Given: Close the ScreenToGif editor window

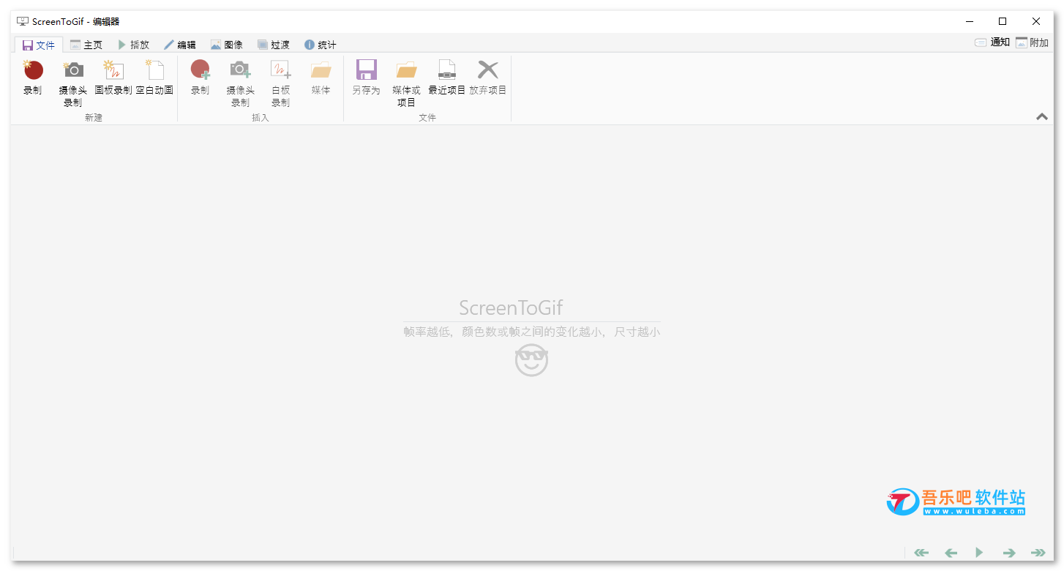Looking at the screenshot, I should (x=1036, y=21).
